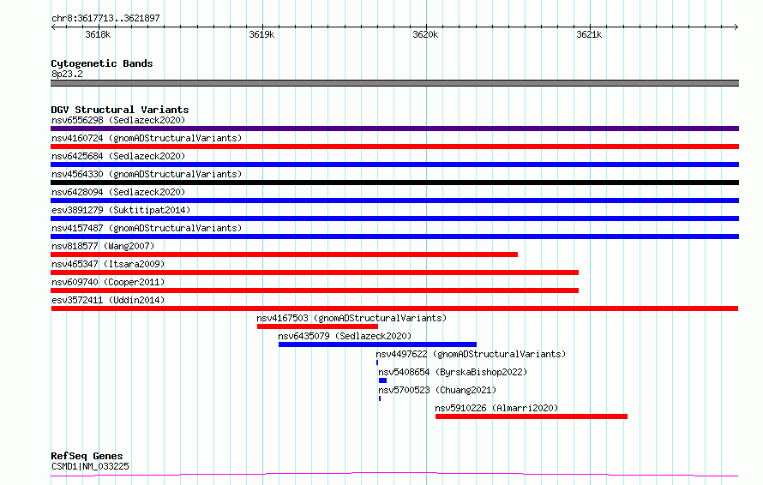Viewport: 763px width, 485px height.
Task: Open nsv6425684 (Sedlazeck2020) label
Action: click(118, 156)
